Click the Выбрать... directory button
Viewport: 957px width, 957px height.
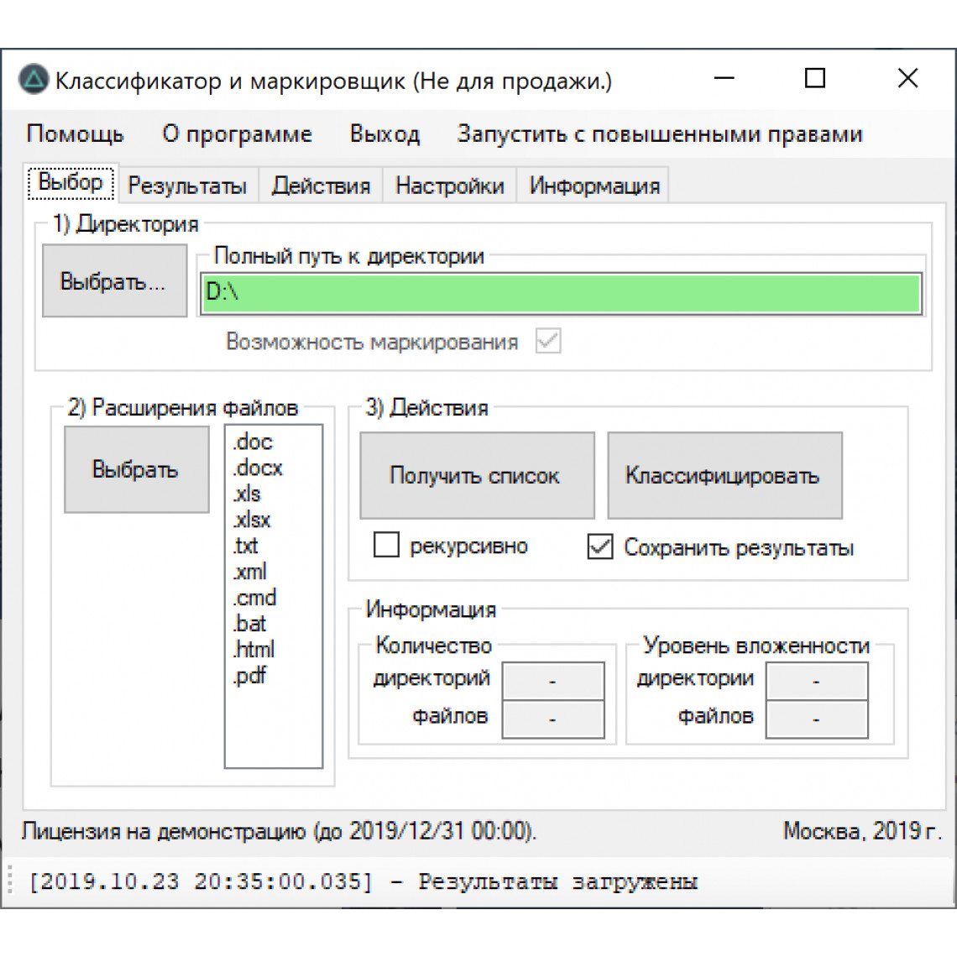tap(115, 280)
